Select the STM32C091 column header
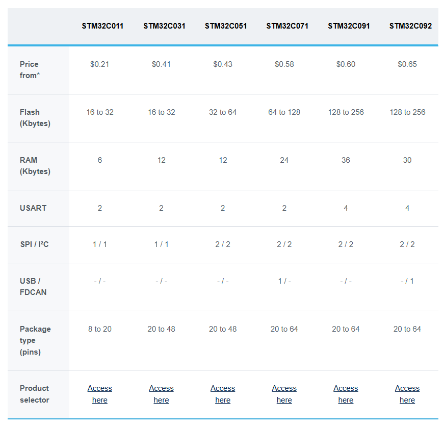Viewport: 444px width, 424px height. pos(349,26)
